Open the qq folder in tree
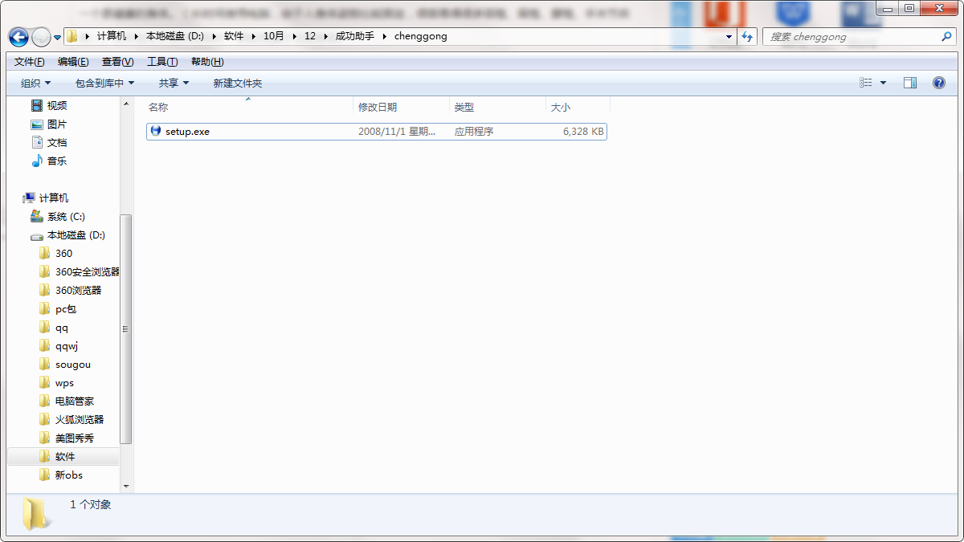 tap(62, 327)
